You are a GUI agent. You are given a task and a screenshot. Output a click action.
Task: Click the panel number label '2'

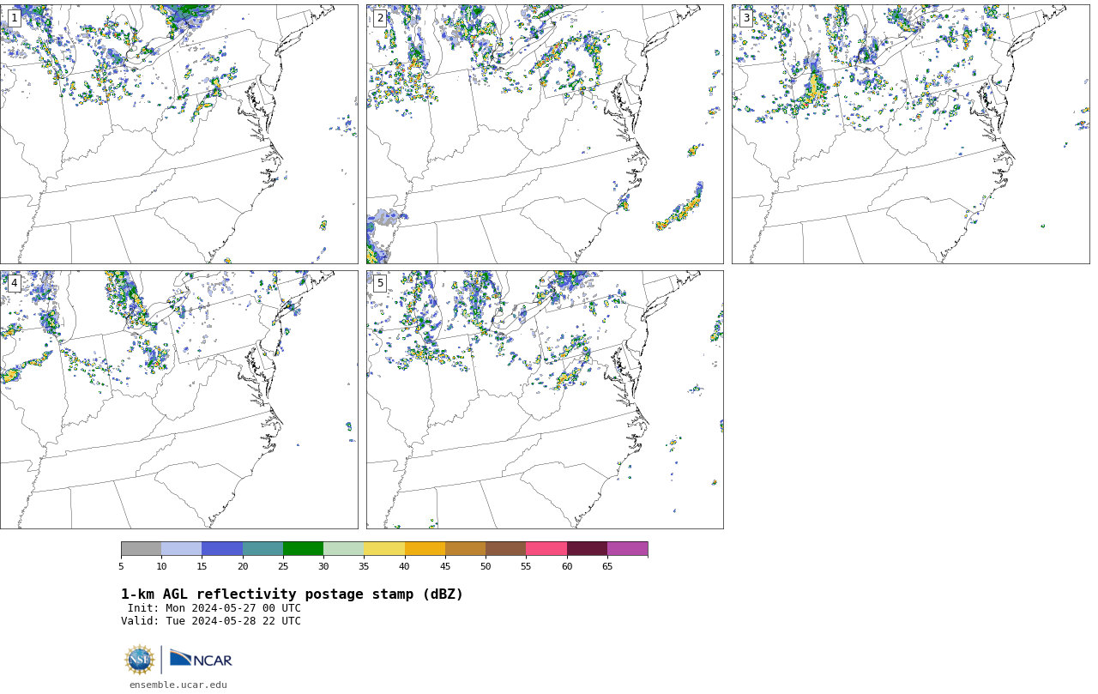tap(380, 18)
